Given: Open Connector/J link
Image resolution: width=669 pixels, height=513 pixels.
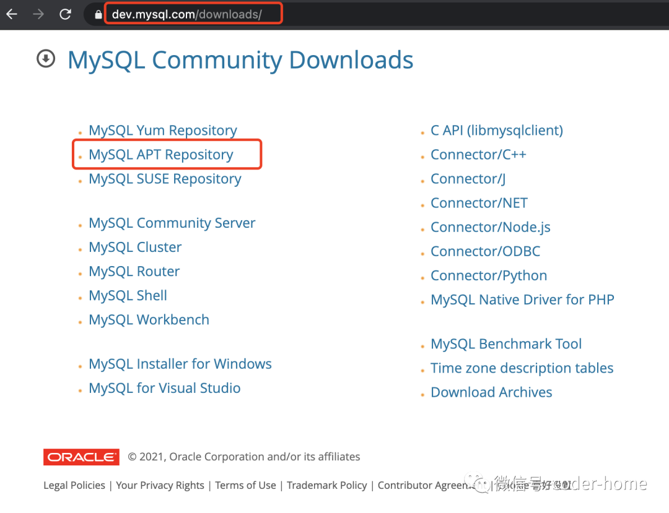Looking at the screenshot, I should (x=468, y=179).
